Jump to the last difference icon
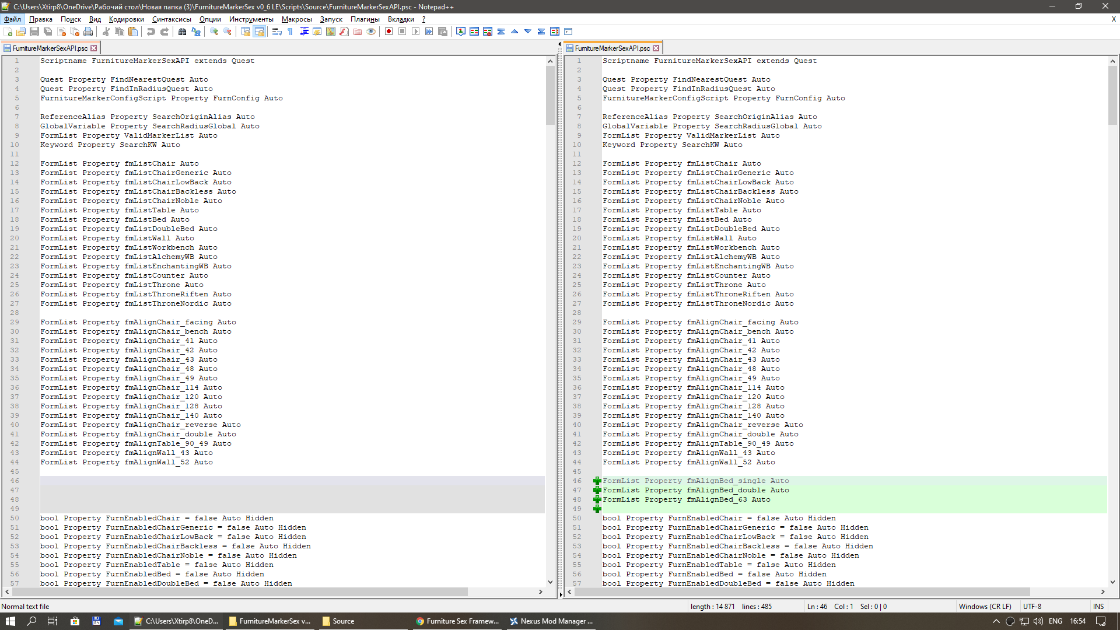The image size is (1120, 630). [541, 32]
